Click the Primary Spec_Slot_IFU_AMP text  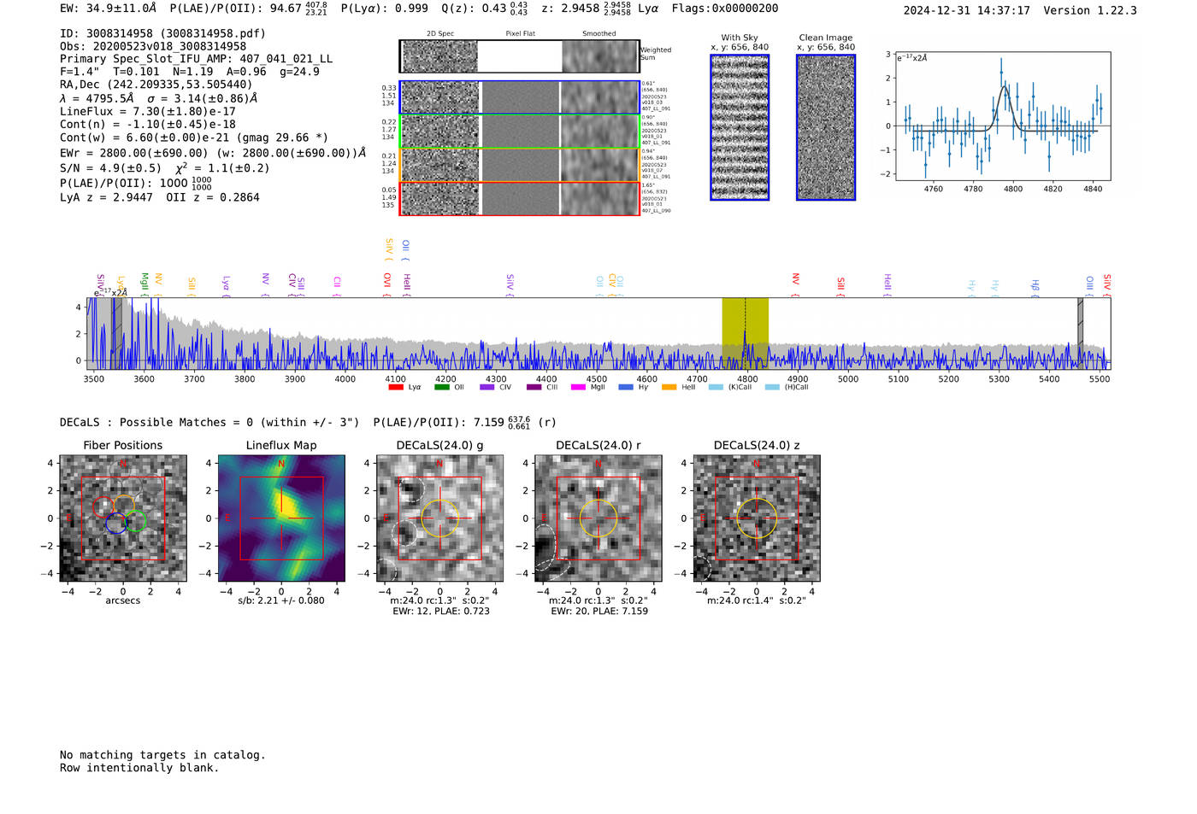pos(196,59)
